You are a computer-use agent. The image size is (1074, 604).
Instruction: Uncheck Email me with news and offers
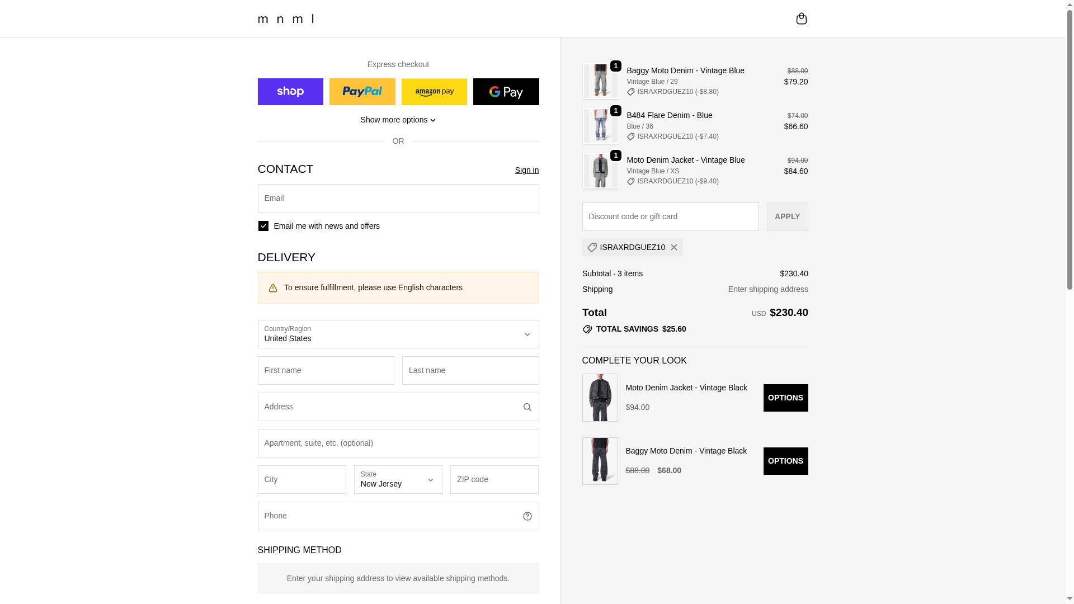tap(263, 226)
